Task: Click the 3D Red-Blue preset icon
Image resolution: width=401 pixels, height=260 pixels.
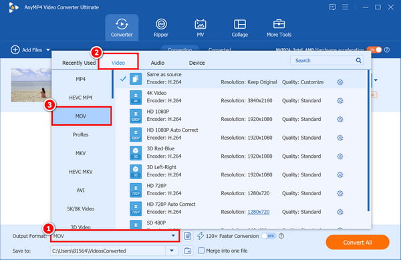Action: (x=136, y=153)
